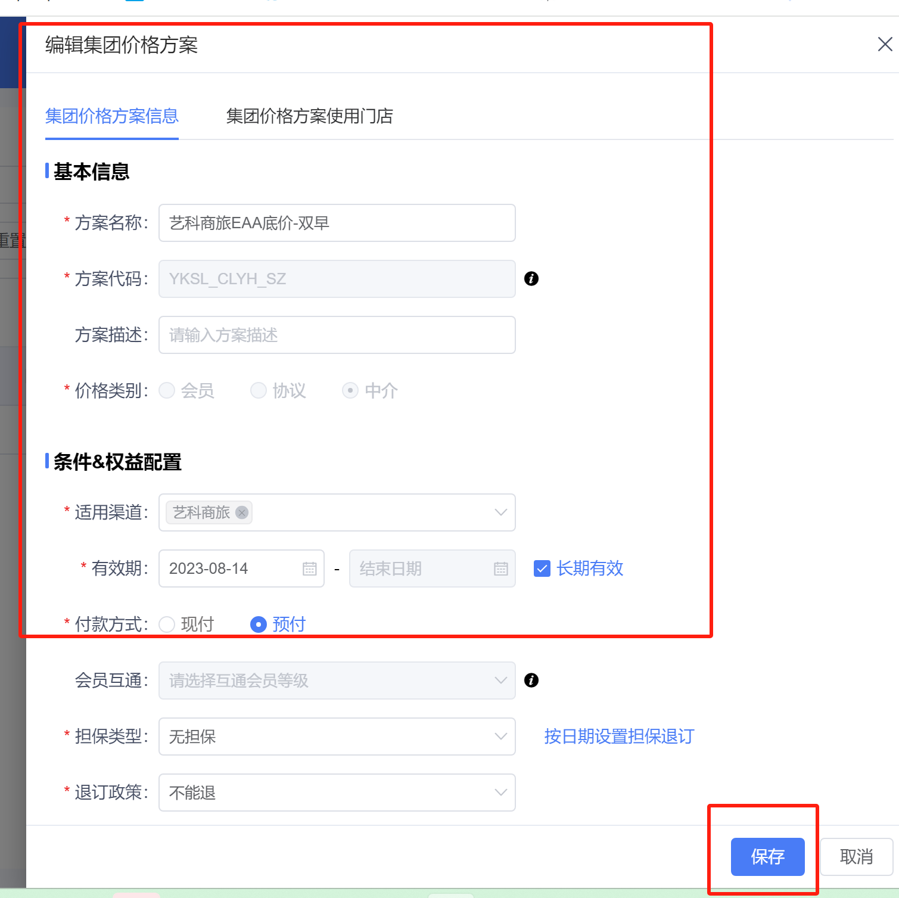
Task: Click the 方案名称 input field
Action: [337, 223]
